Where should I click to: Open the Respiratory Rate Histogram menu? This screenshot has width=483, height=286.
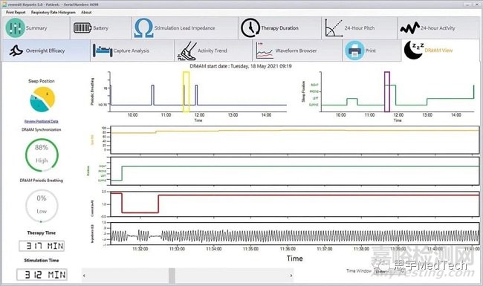(x=53, y=13)
